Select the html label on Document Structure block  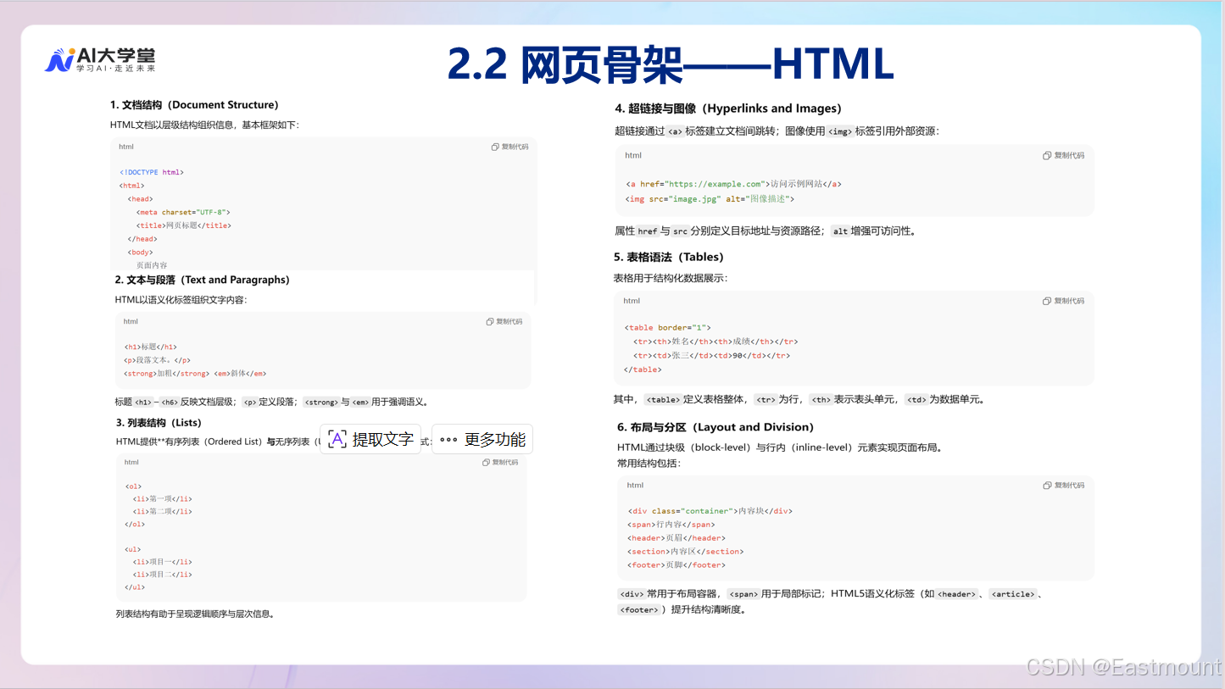coord(126,146)
